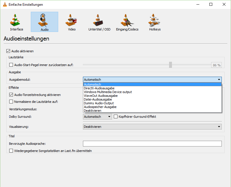Open the Visualisierung dropdown
The width and height of the screenshot is (231, 187).
(152, 127)
